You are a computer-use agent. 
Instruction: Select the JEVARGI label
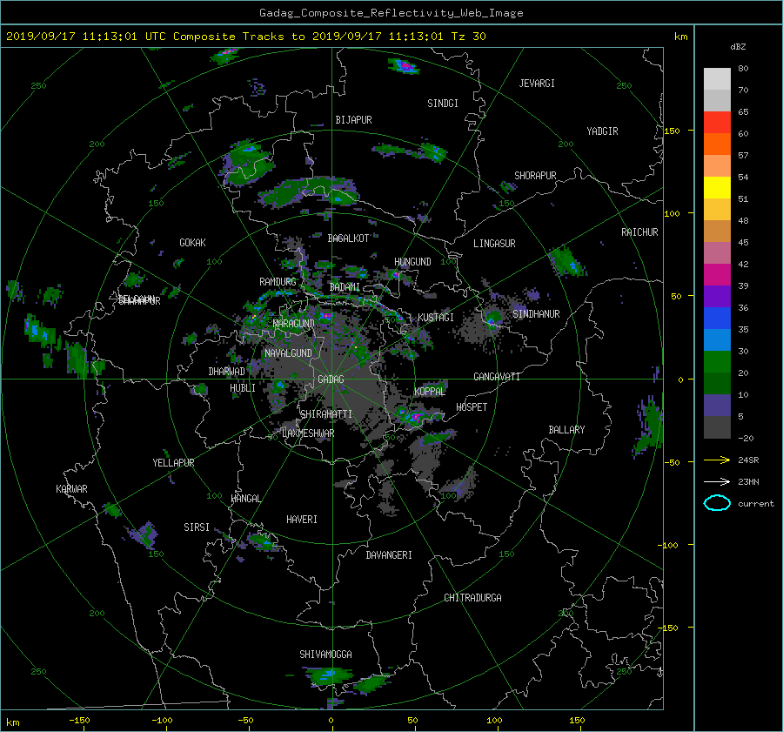click(x=537, y=84)
